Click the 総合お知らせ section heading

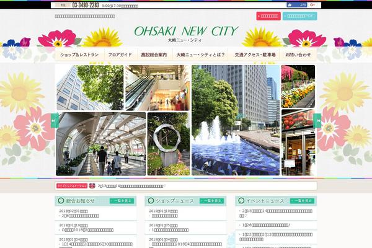80,201
